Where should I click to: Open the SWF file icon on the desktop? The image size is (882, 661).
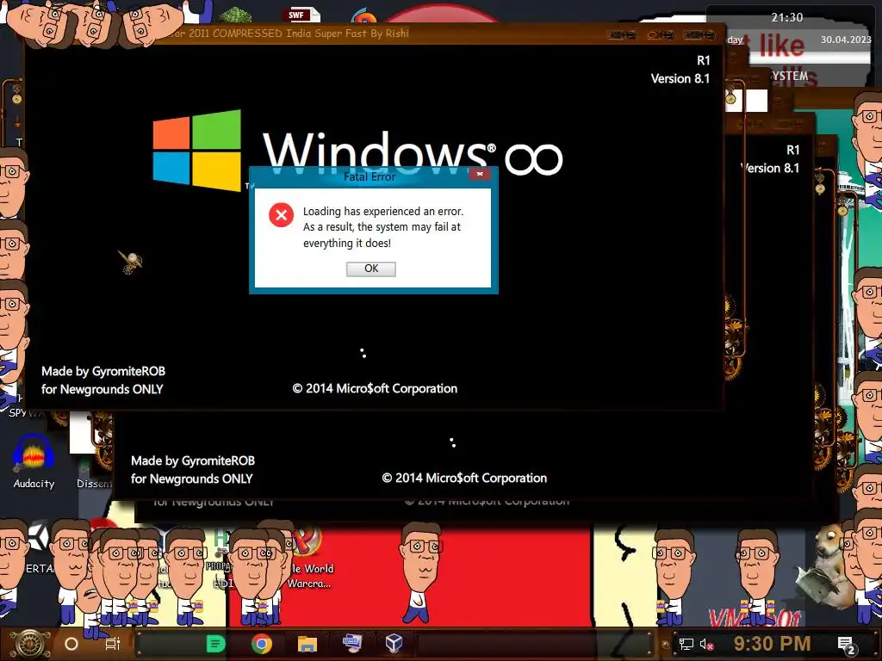point(302,14)
